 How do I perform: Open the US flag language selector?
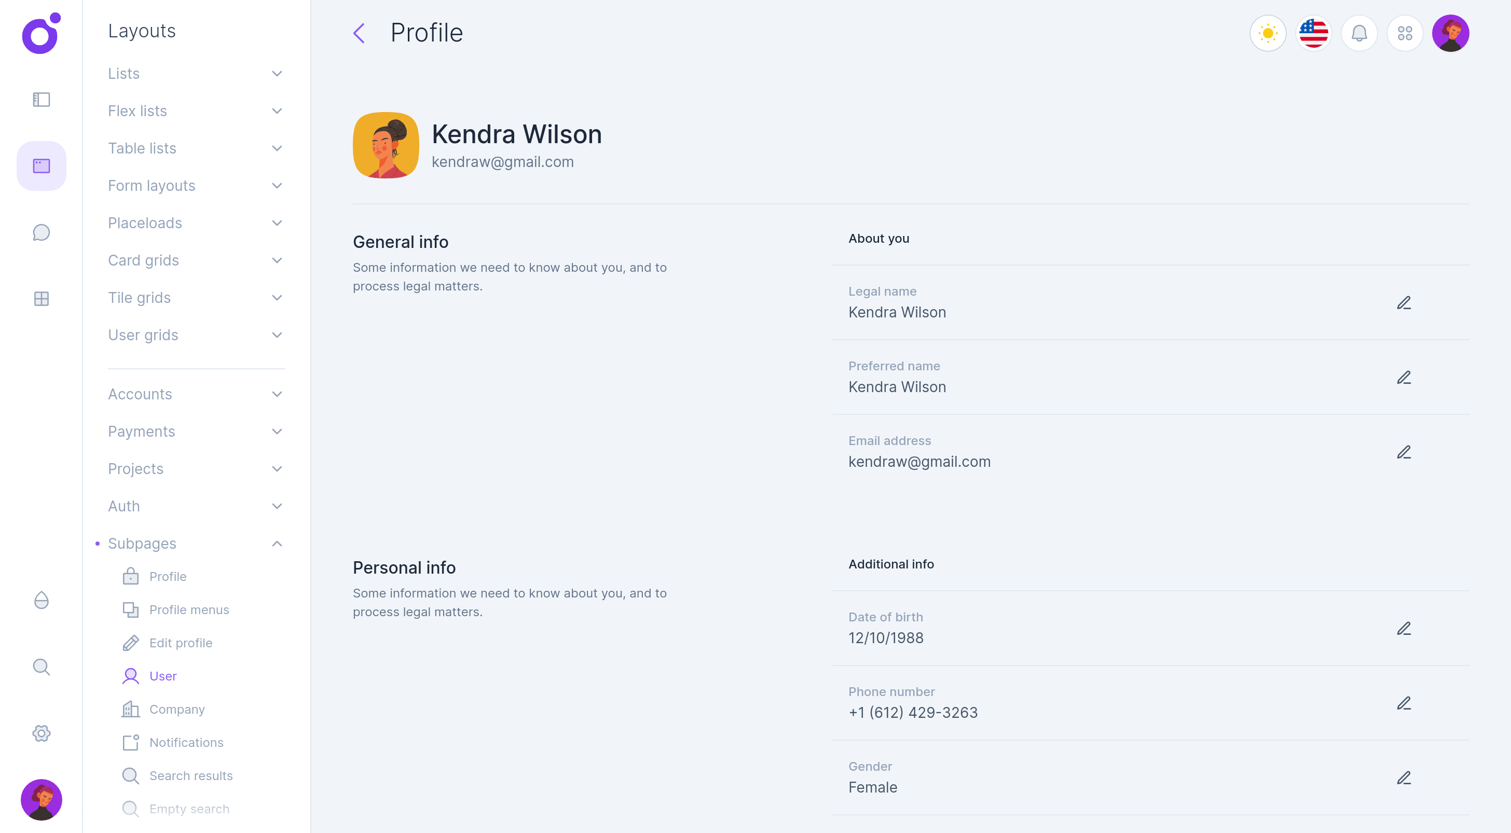(1313, 33)
